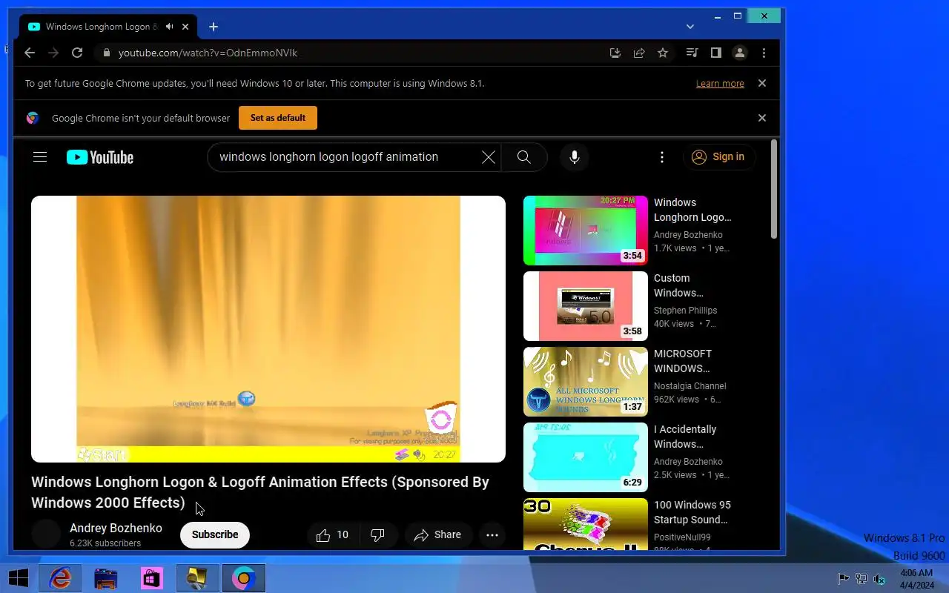Click the Nostalgia Channel name
Viewport: 949px width, 593px height.
click(x=690, y=386)
